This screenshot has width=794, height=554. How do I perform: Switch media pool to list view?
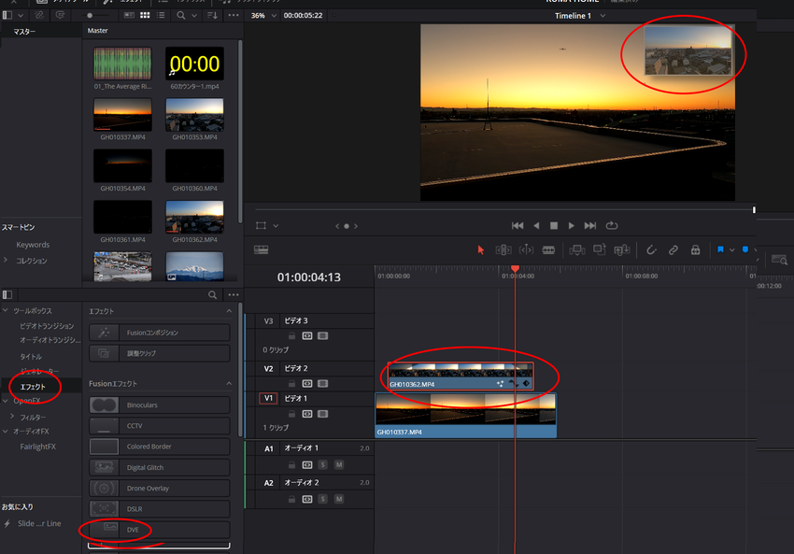click(x=161, y=15)
